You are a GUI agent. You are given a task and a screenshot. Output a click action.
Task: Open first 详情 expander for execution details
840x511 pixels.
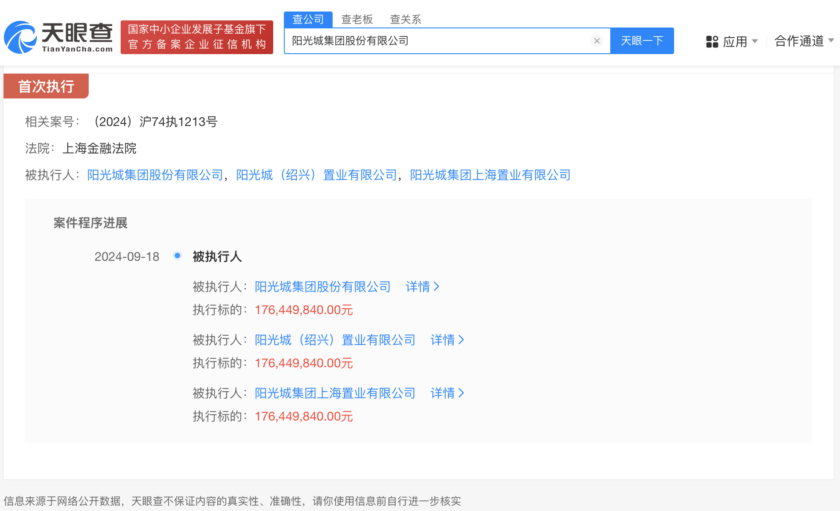[419, 287]
